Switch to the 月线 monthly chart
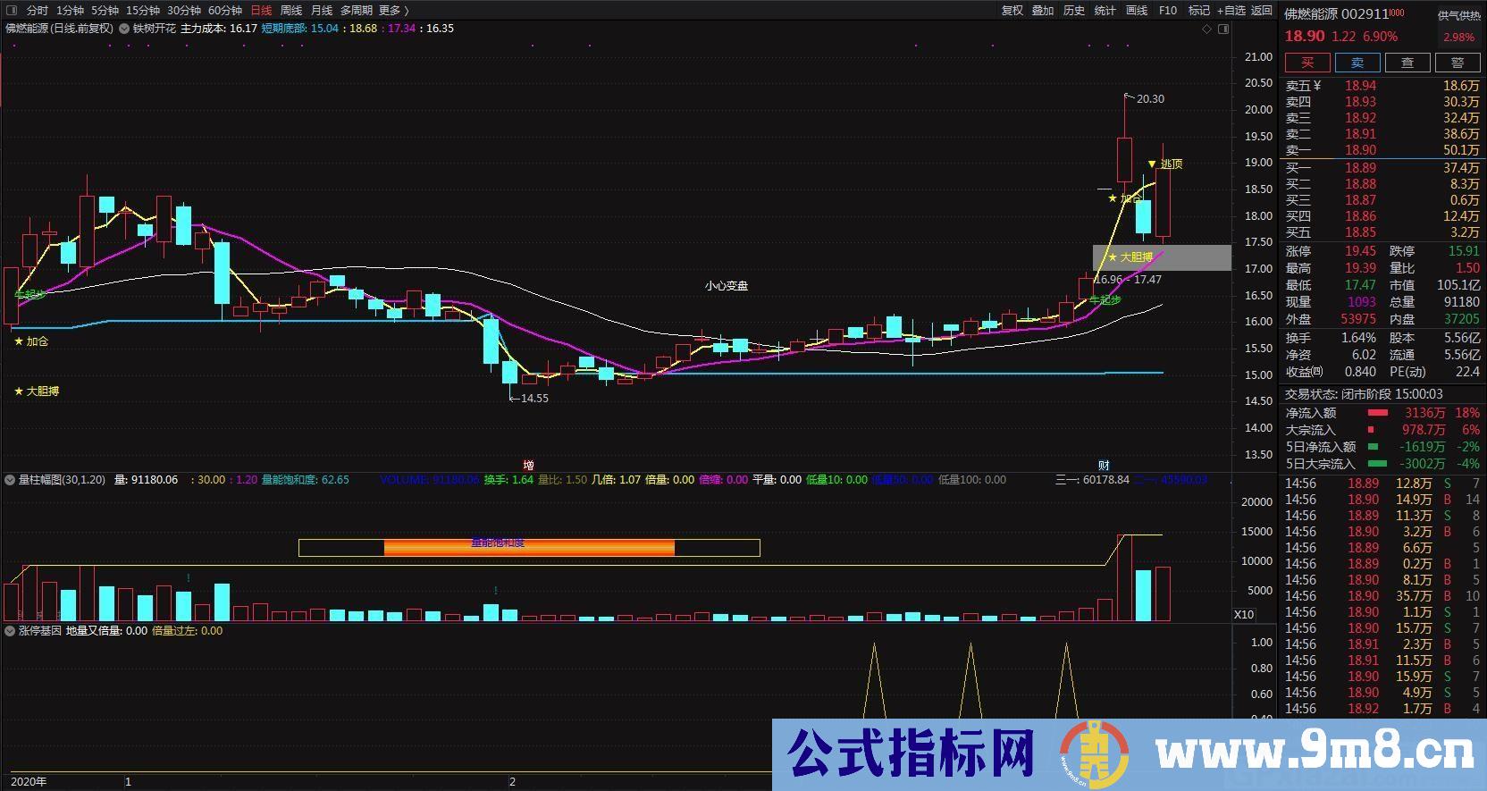 click(322, 11)
